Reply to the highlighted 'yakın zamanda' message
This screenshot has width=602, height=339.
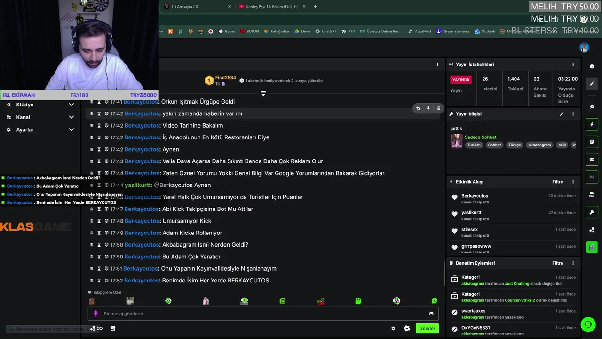click(x=418, y=108)
